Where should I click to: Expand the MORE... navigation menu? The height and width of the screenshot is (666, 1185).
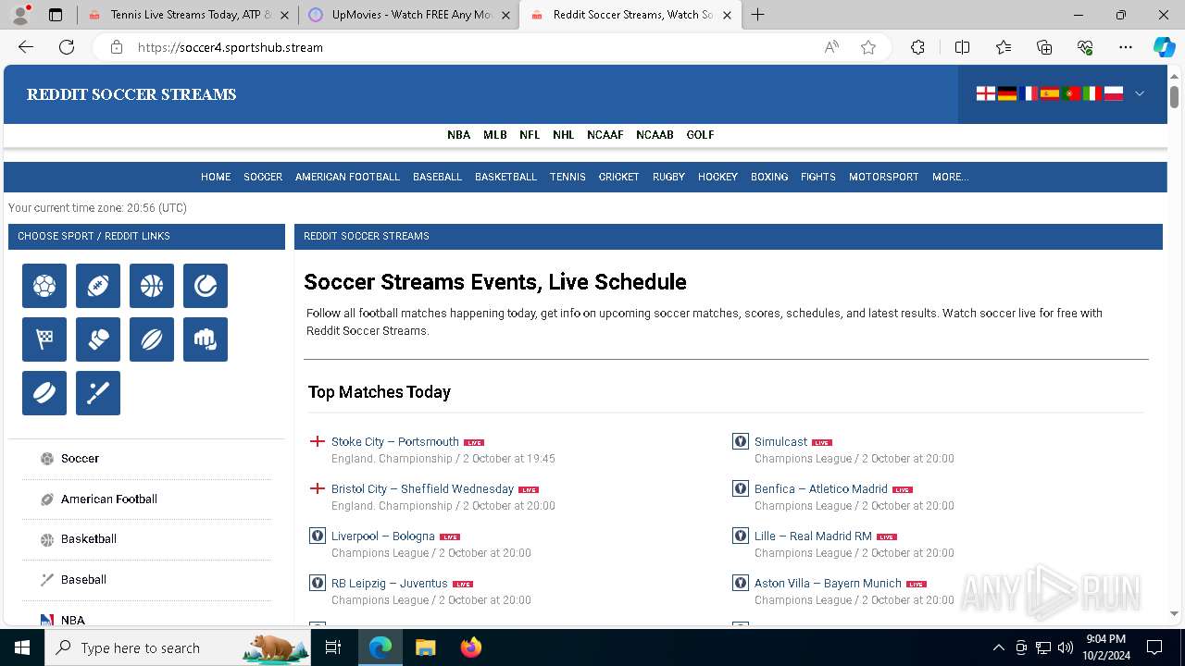coord(950,177)
